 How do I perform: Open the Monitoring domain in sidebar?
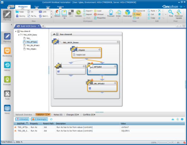[7, 52]
